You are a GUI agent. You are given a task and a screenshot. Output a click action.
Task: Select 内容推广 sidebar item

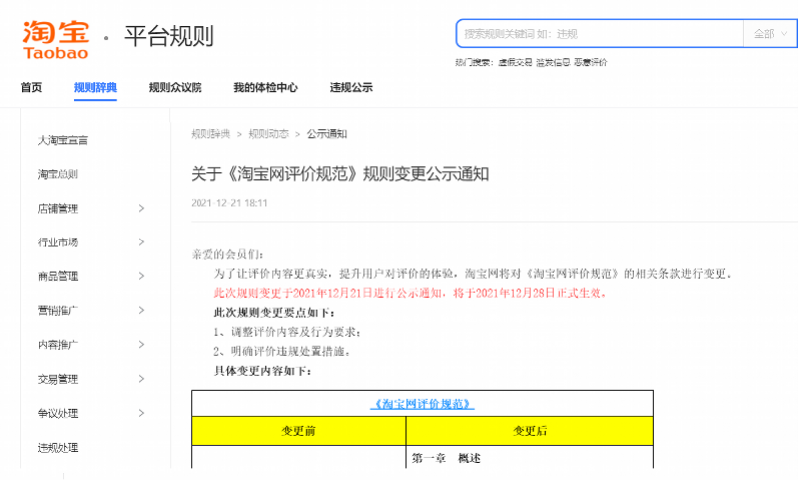58,345
